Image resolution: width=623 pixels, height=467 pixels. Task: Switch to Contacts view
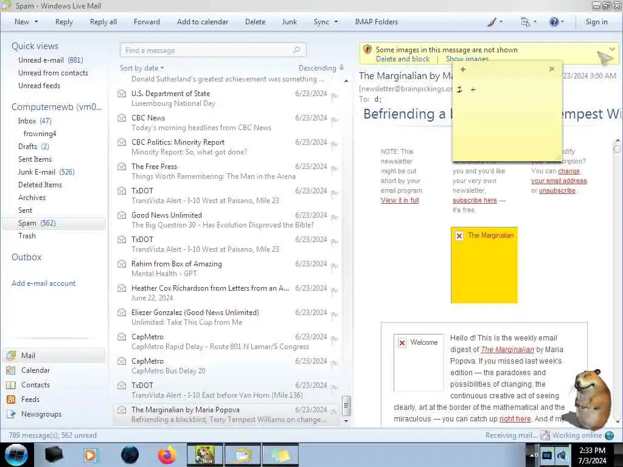click(x=35, y=385)
